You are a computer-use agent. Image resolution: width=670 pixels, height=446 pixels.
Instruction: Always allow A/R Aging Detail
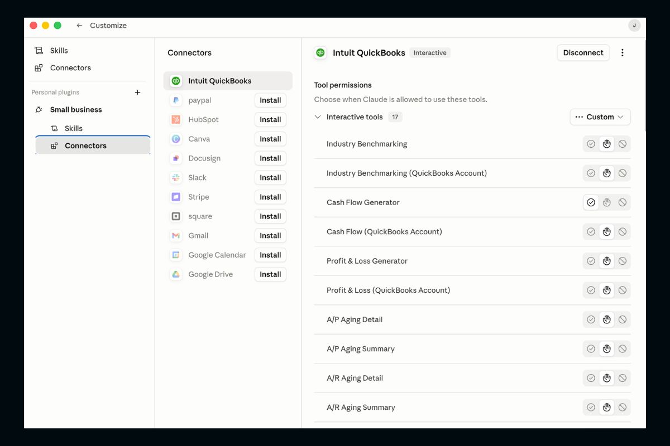pyautogui.click(x=591, y=378)
